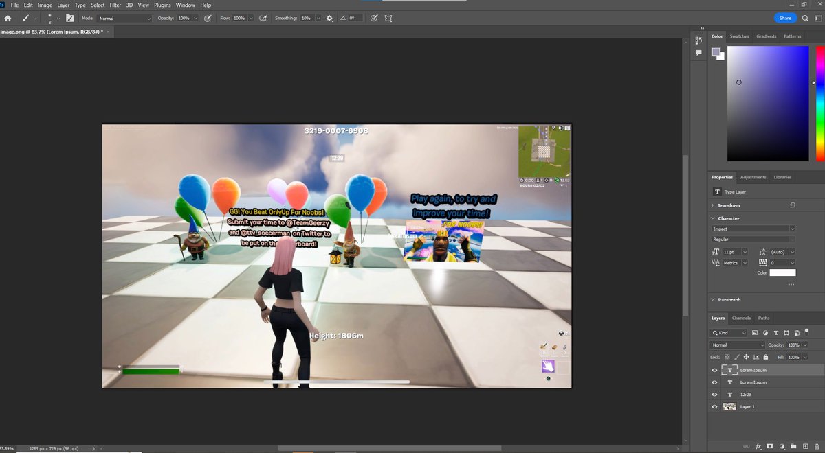This screenshot has height=453, width=825.
Task: Hide the 12:29 text layer
Action: 715,395
